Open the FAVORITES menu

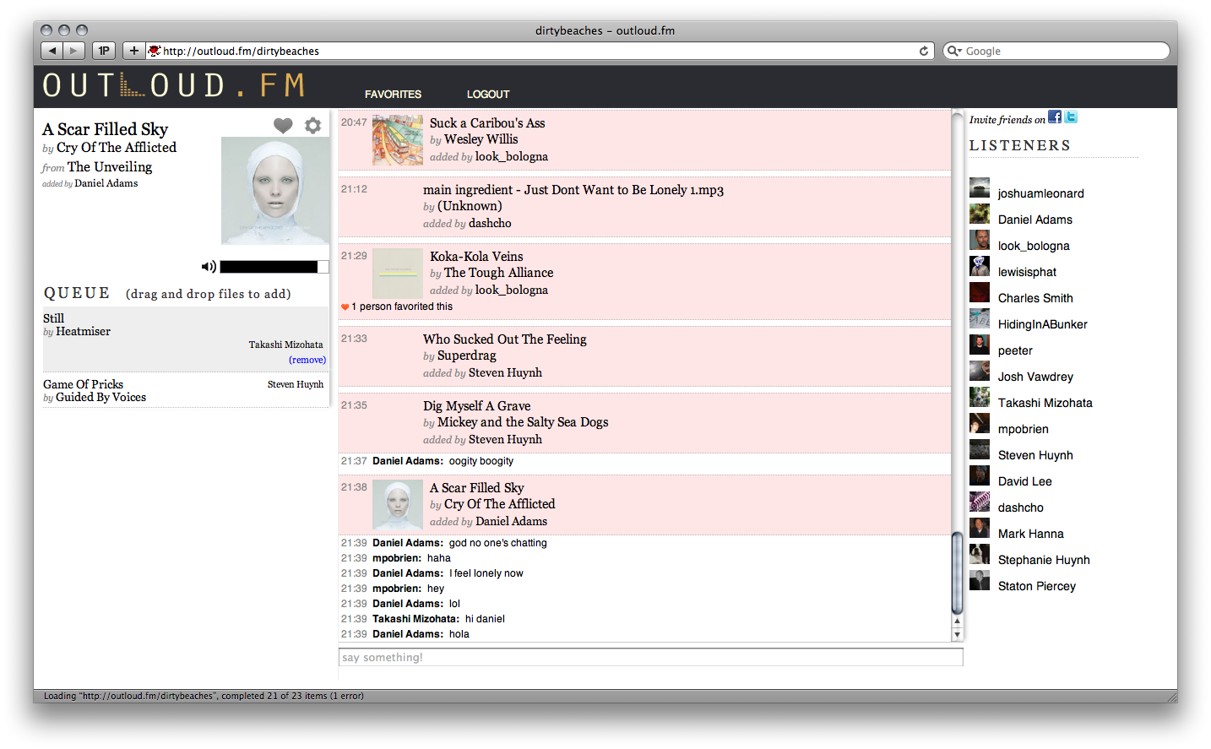(393, 95)
